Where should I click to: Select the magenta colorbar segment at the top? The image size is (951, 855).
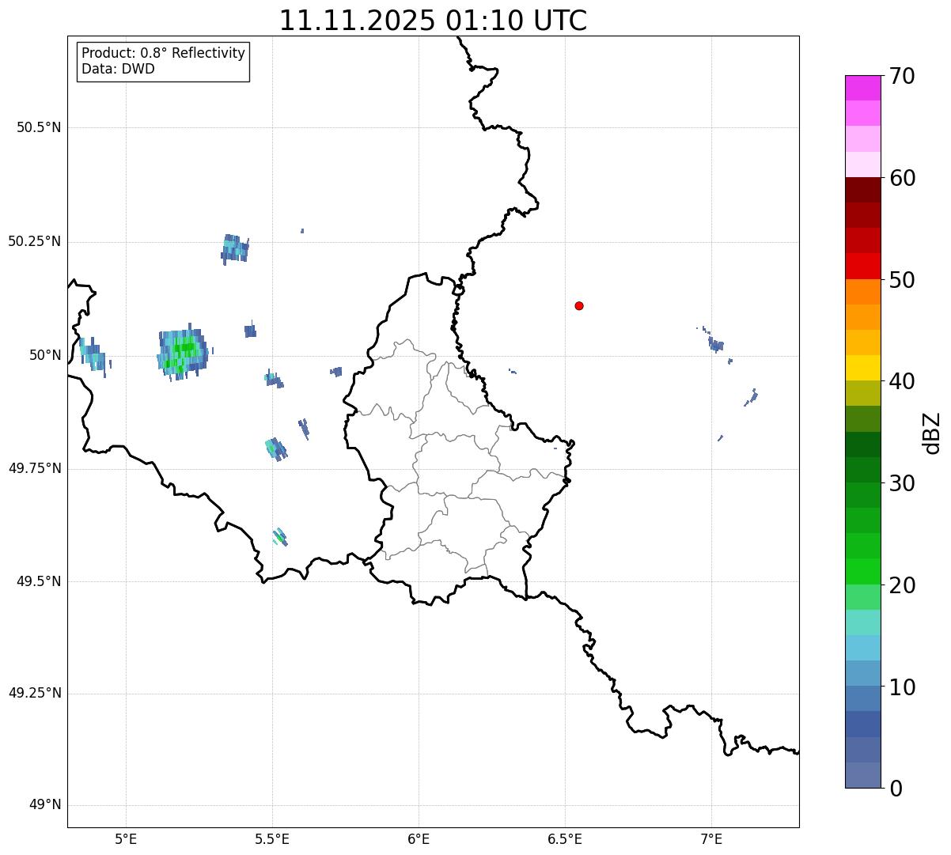(x=862, y=88)
